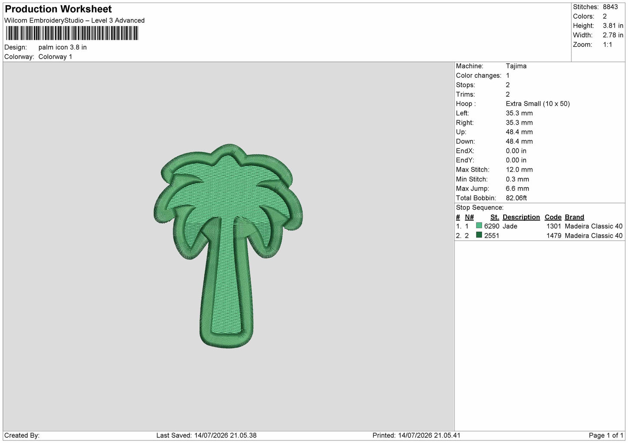The image size is (628, 443).
Task: Click the Max Jump value '6.6 mm'
Action: [x=517, y=189]
